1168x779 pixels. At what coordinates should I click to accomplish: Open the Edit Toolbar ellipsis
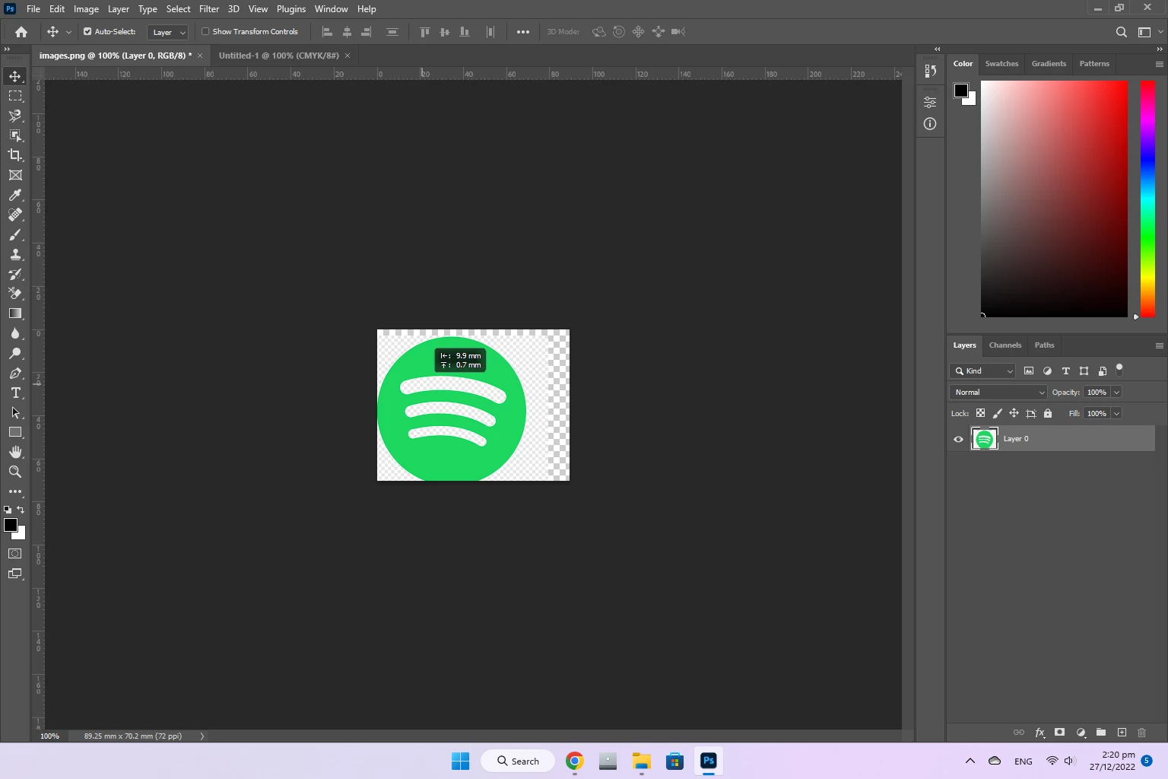[x=15, y=491]
